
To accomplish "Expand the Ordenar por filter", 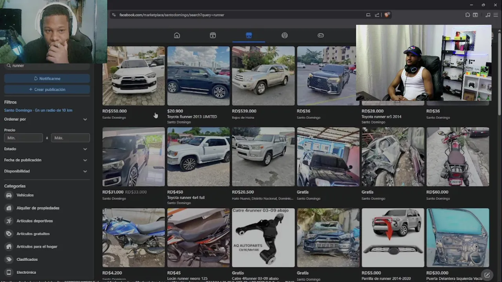I will tap(47, 119).
